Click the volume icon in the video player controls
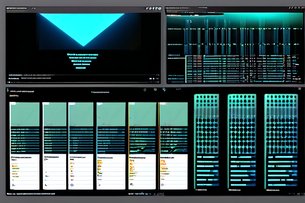Image resolution: width=305 pixels, height=203 pixels. click(150, 79)
